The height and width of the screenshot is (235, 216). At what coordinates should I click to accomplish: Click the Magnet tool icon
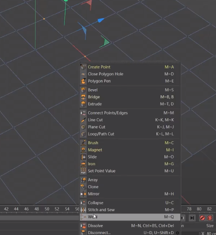(x=83, y=150)
